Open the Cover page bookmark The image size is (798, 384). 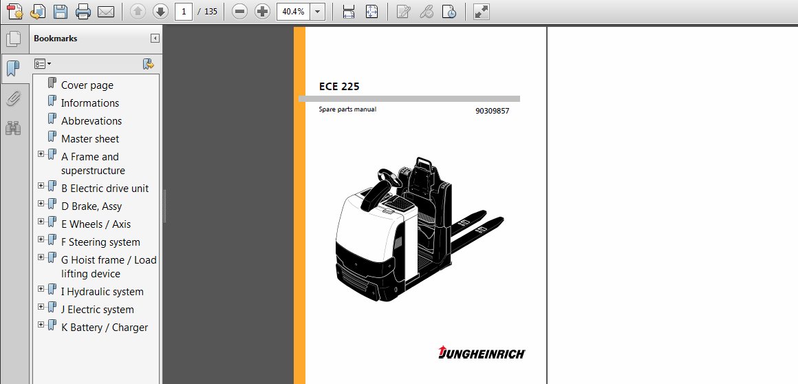[87, 85]
